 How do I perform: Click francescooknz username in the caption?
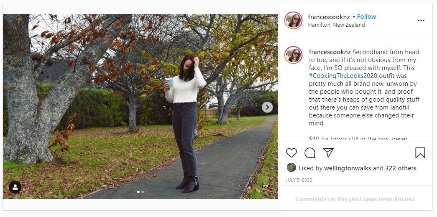click(330, 52)
